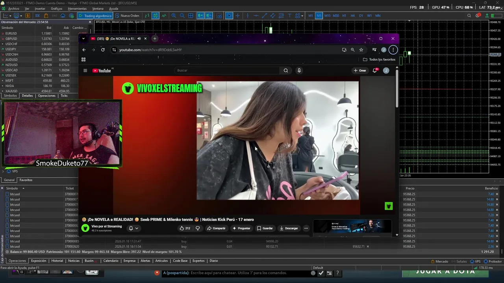Switch chart to W1 timeframe
Viewport: 504px width, 283px height.
pyautogui.click(x=369, y=16)
